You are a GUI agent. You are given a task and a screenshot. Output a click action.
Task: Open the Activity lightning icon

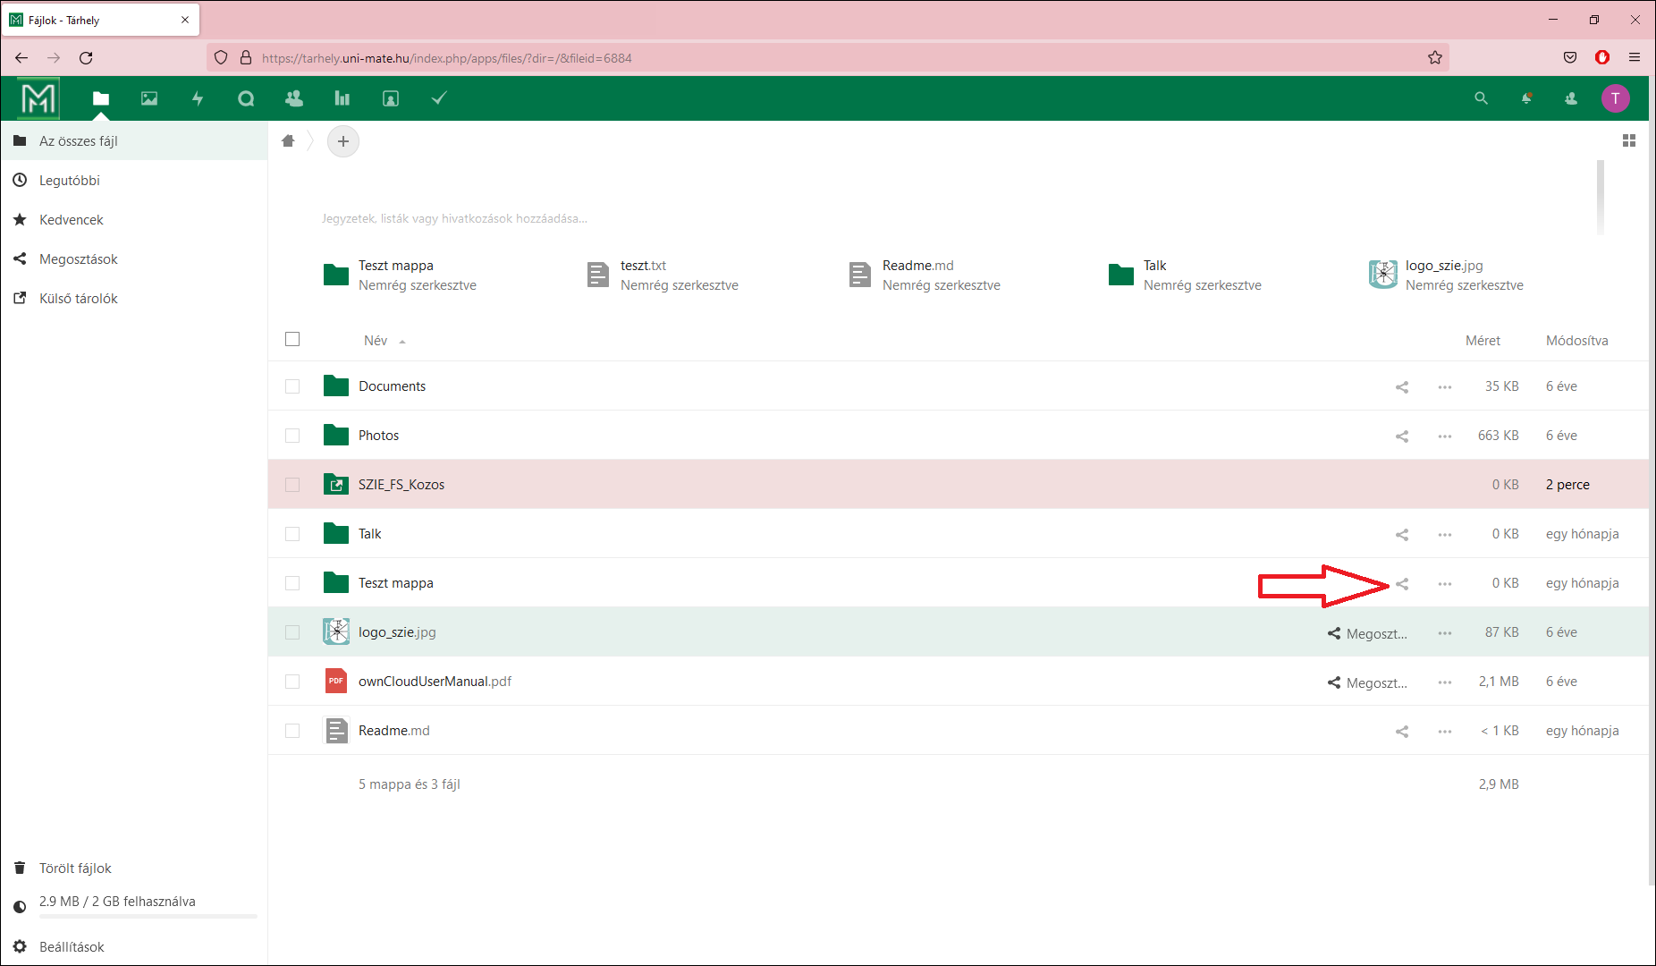point(198,98)
